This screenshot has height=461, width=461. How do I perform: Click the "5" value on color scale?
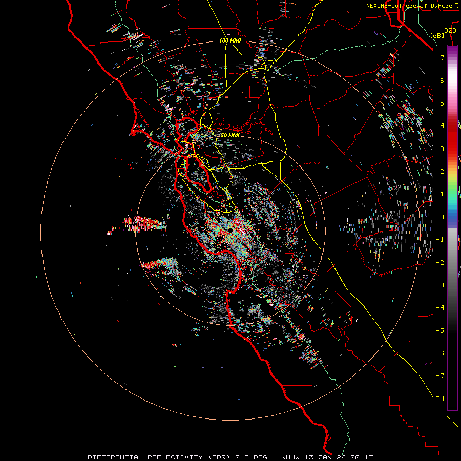click(x=442, y=103)
